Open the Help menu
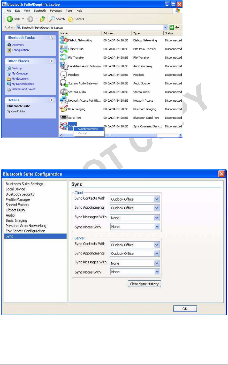228x365 pixels. pyautogui.click(x=79, y=11)
